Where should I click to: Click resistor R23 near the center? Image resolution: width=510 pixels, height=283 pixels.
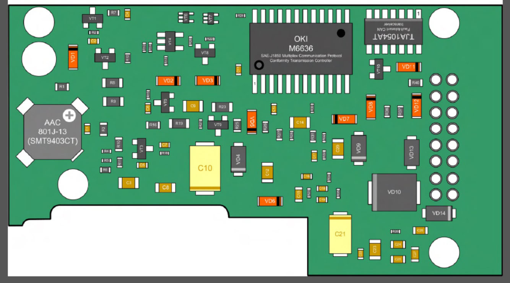tap(223, 107)
